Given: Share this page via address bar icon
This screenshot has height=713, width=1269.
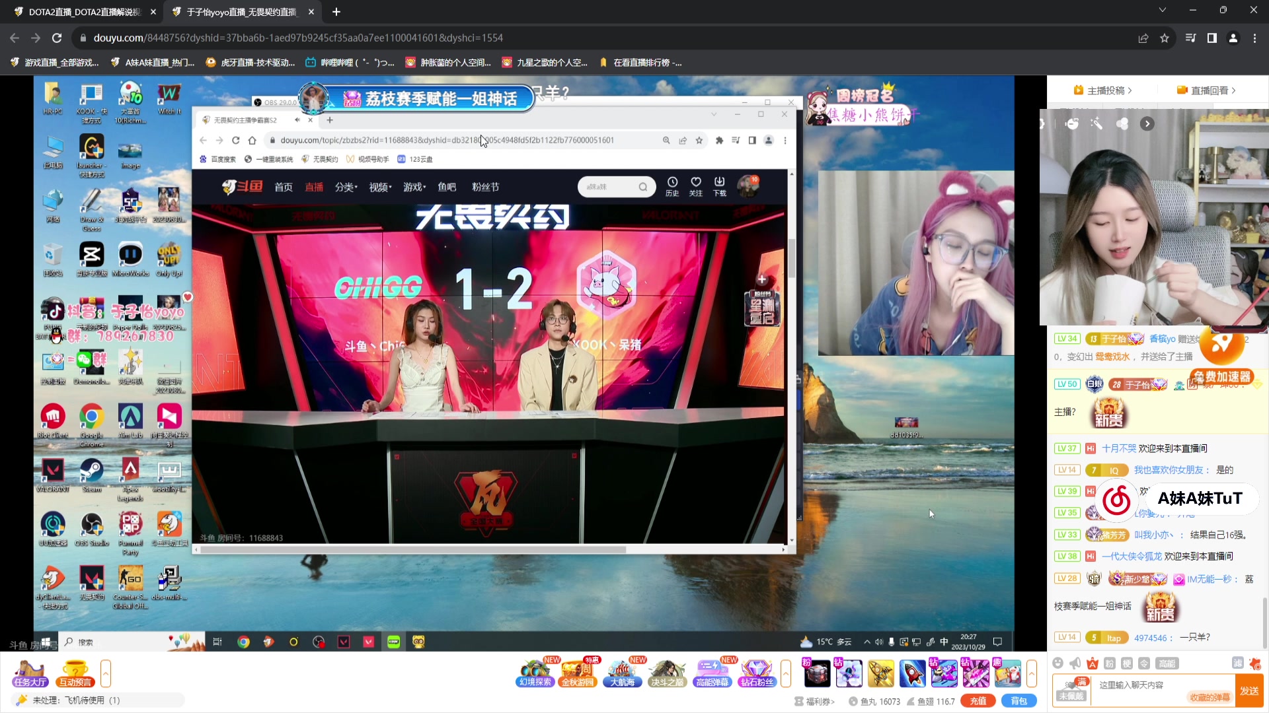Looking at the screenshot, I should [x=1143, y=38].
